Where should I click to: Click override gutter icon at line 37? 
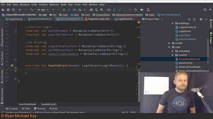point(12,65)
